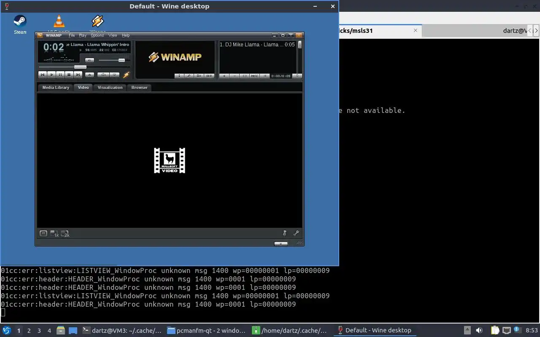Skip to previous track in Winamp
540x337 pixels.
coord(42,75)
